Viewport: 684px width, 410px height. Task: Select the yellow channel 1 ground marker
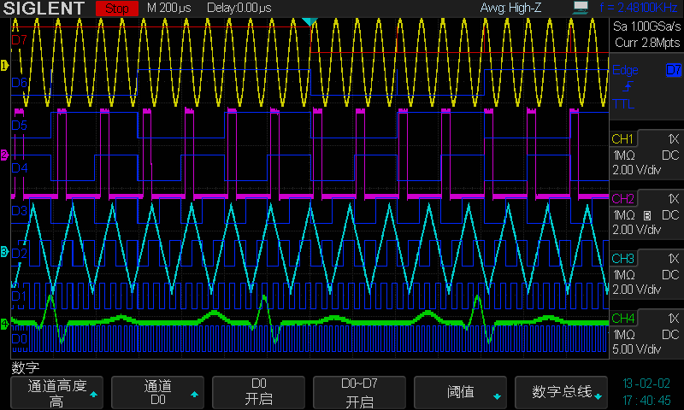point(4,65)
